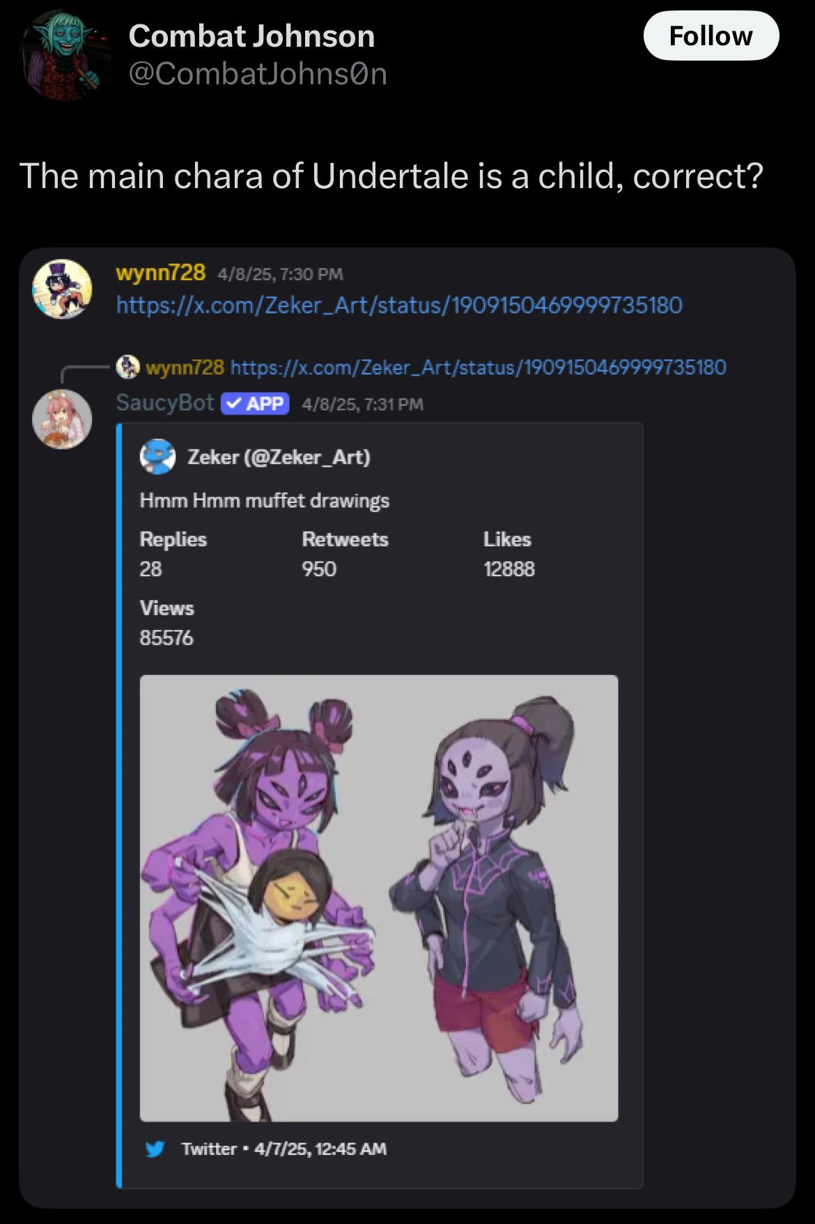Select the wynn728 username in yellow
This screenshot has height=1224, width=815.
point(160,272)
